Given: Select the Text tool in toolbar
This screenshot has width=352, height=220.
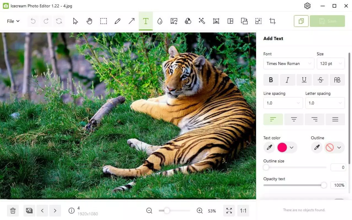Looking at the screenshot, I should [x=146, y=21].
